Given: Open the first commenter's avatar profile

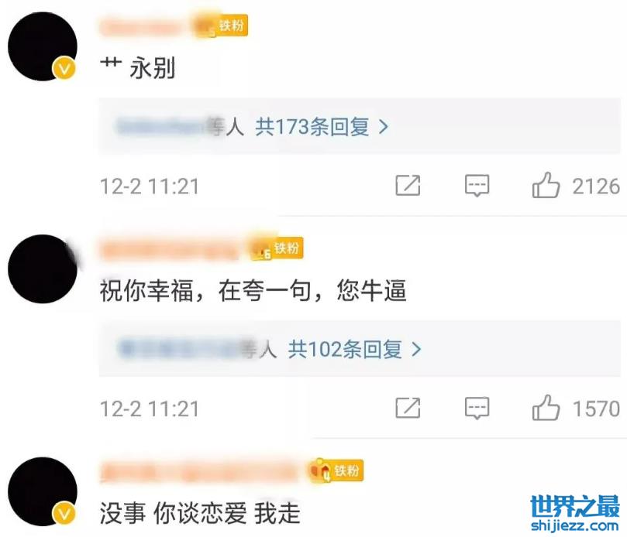Looking at the screenshot, I should tap(43, 46).
